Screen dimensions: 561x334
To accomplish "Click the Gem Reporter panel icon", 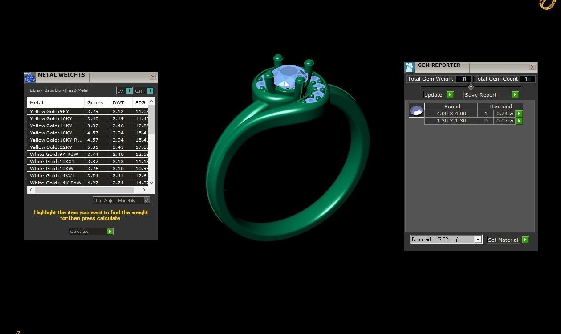I will click(410, 67).
